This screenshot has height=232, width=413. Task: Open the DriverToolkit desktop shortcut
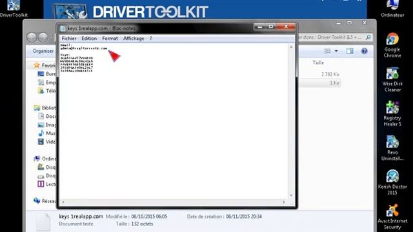pos(14,8)
